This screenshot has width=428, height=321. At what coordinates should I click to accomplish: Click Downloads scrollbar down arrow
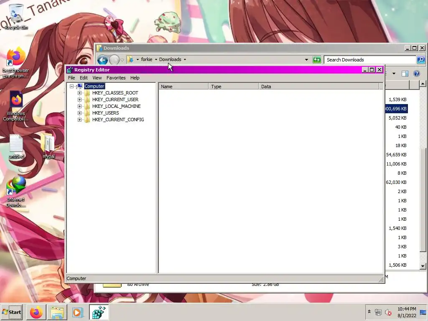point(423,265)
